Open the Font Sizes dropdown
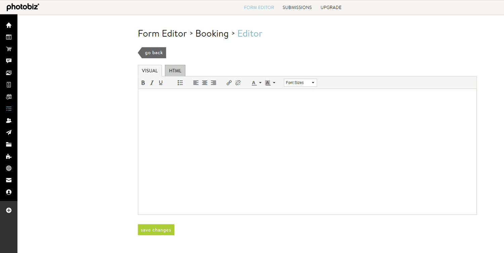Image resolution: width=504 pixels, height=253 pixels. pyautogui.click(x=300, y=82)
